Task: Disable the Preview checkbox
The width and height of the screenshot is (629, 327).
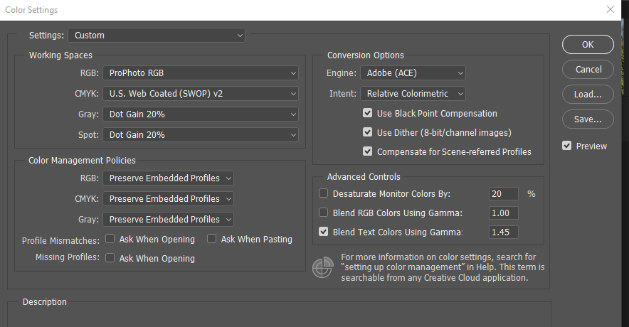Action: point(567,146)
